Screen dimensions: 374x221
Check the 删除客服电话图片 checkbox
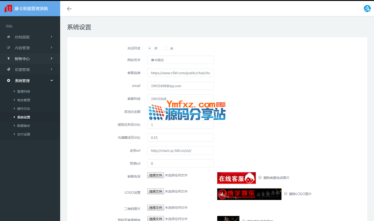click(260, 178)
